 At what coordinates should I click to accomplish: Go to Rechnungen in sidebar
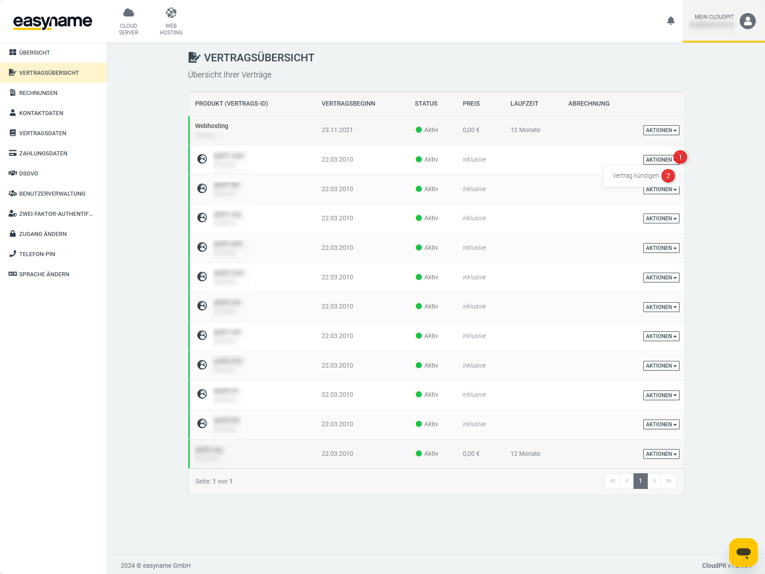pyautogui.click(x=38, y=93)
